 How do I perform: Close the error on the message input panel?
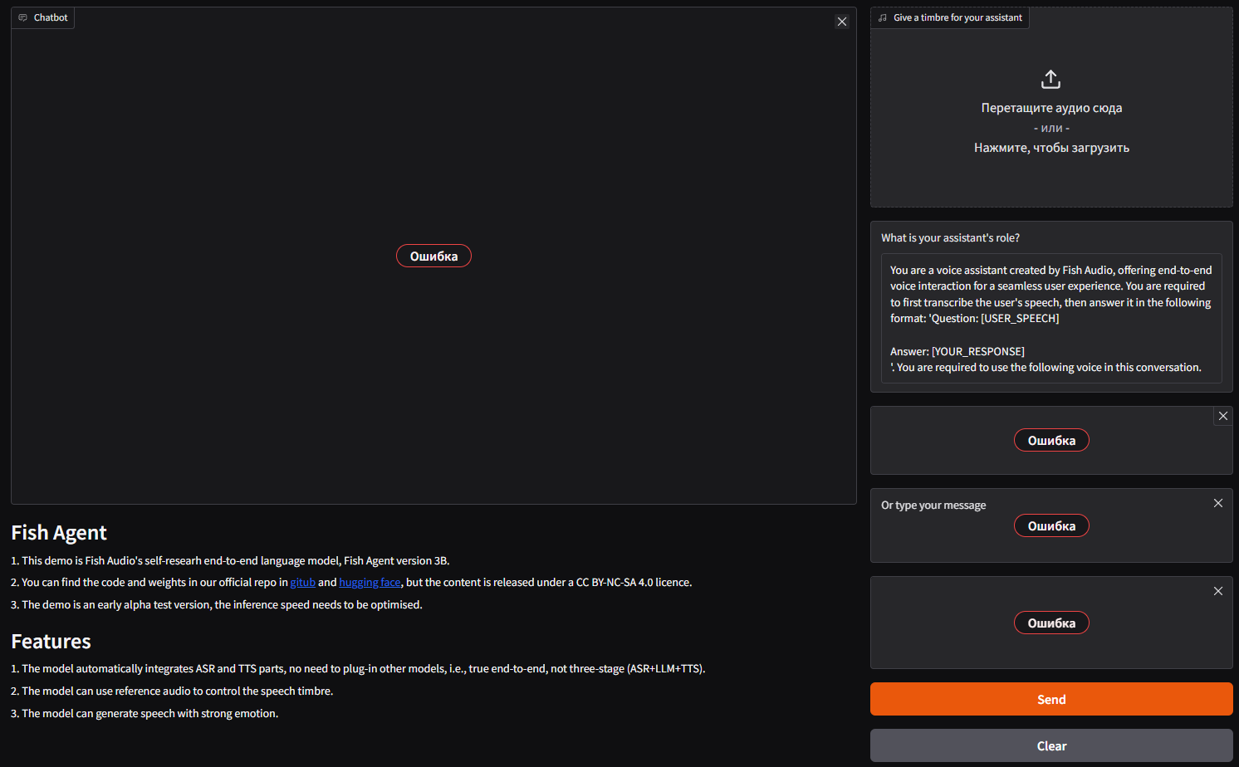1218,503
